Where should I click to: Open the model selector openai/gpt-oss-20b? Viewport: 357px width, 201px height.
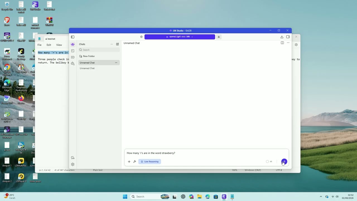click(180, 37)
